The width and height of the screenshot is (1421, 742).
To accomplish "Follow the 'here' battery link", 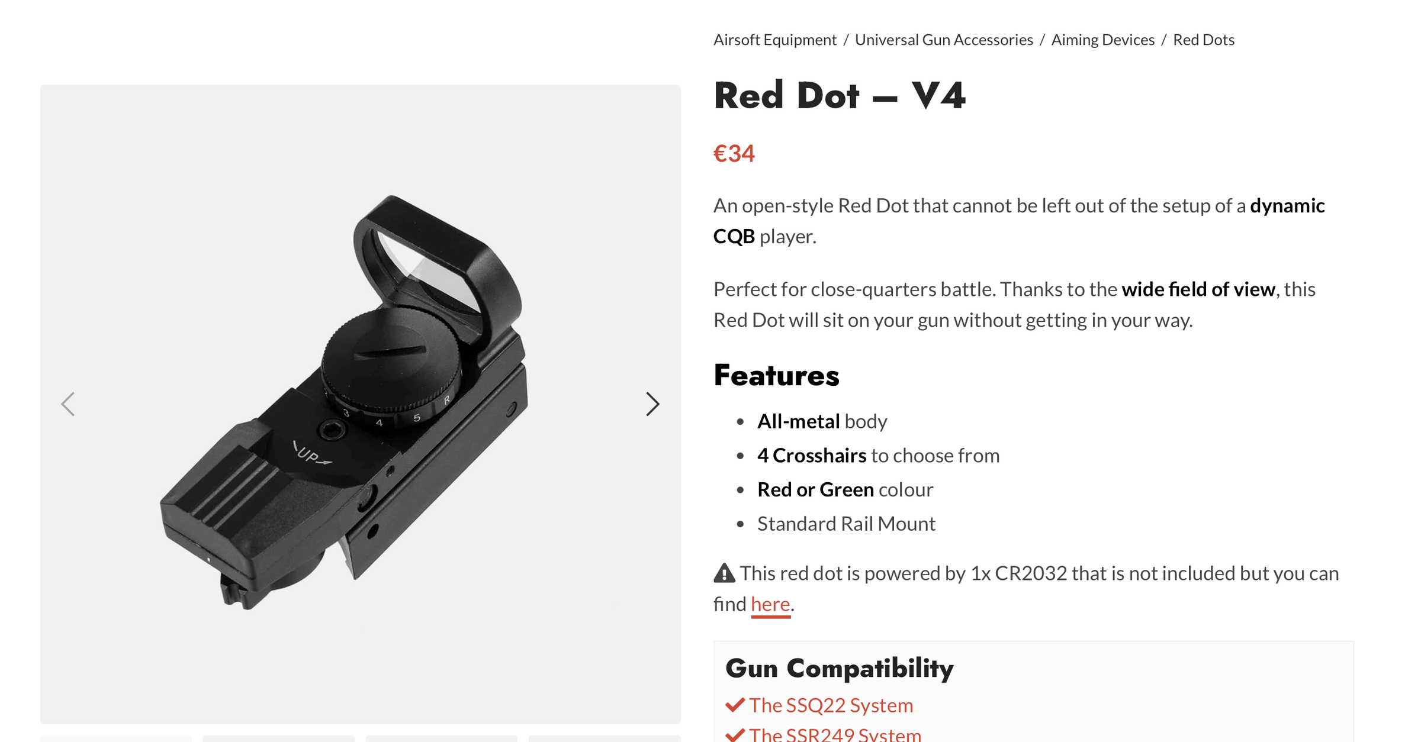I will point(770,604).
